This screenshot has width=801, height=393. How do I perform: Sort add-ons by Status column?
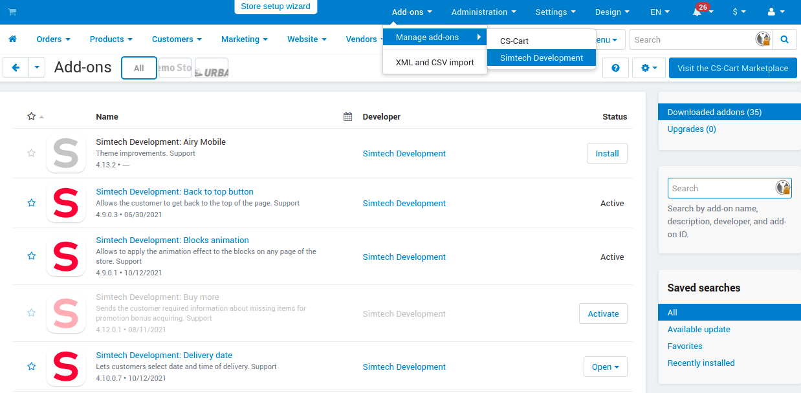click(x=615, y=117)
